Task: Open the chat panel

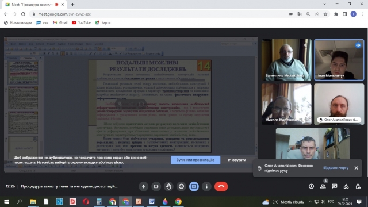Action: [x=335, y=186]
